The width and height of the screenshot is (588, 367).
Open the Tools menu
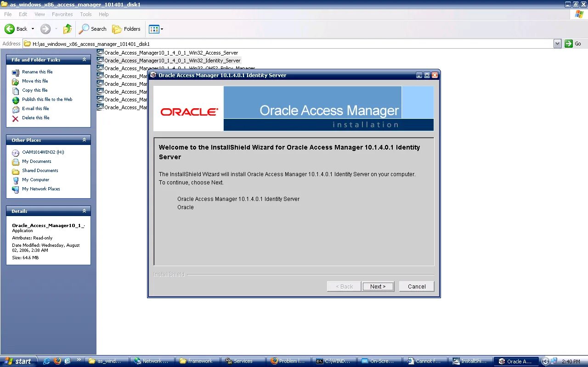86,14
